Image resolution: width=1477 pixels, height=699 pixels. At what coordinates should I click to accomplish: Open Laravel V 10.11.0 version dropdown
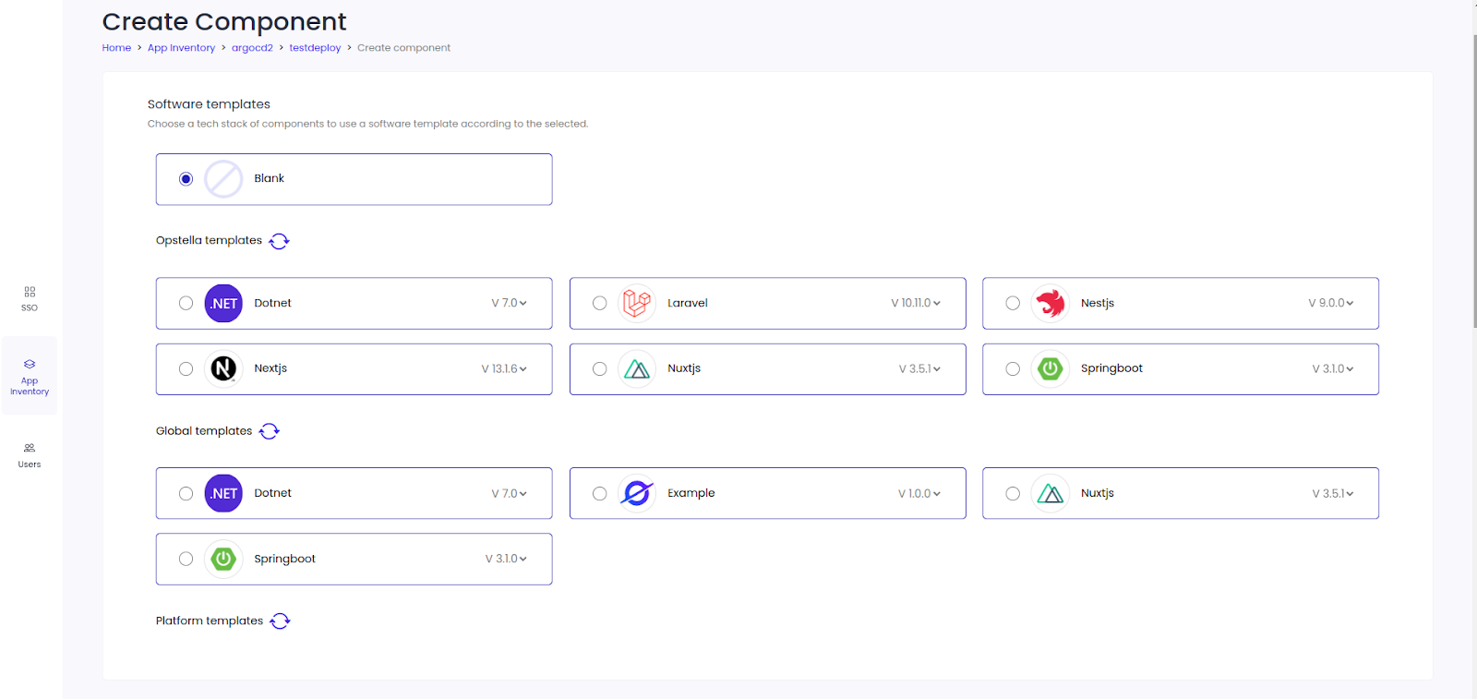[916, 303]
